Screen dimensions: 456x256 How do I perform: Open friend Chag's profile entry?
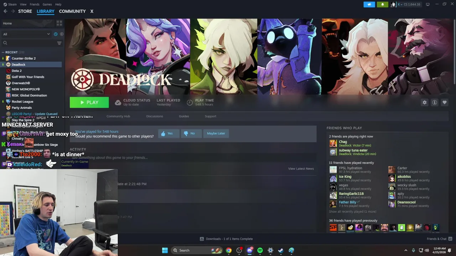coord(351,143)
